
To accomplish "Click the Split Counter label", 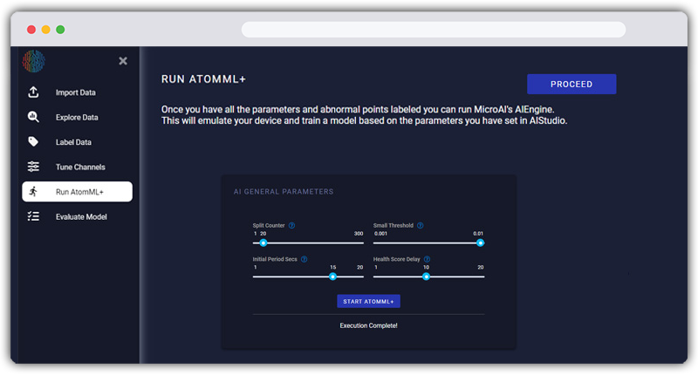I will pyautogui.click(x=269, y=226).
